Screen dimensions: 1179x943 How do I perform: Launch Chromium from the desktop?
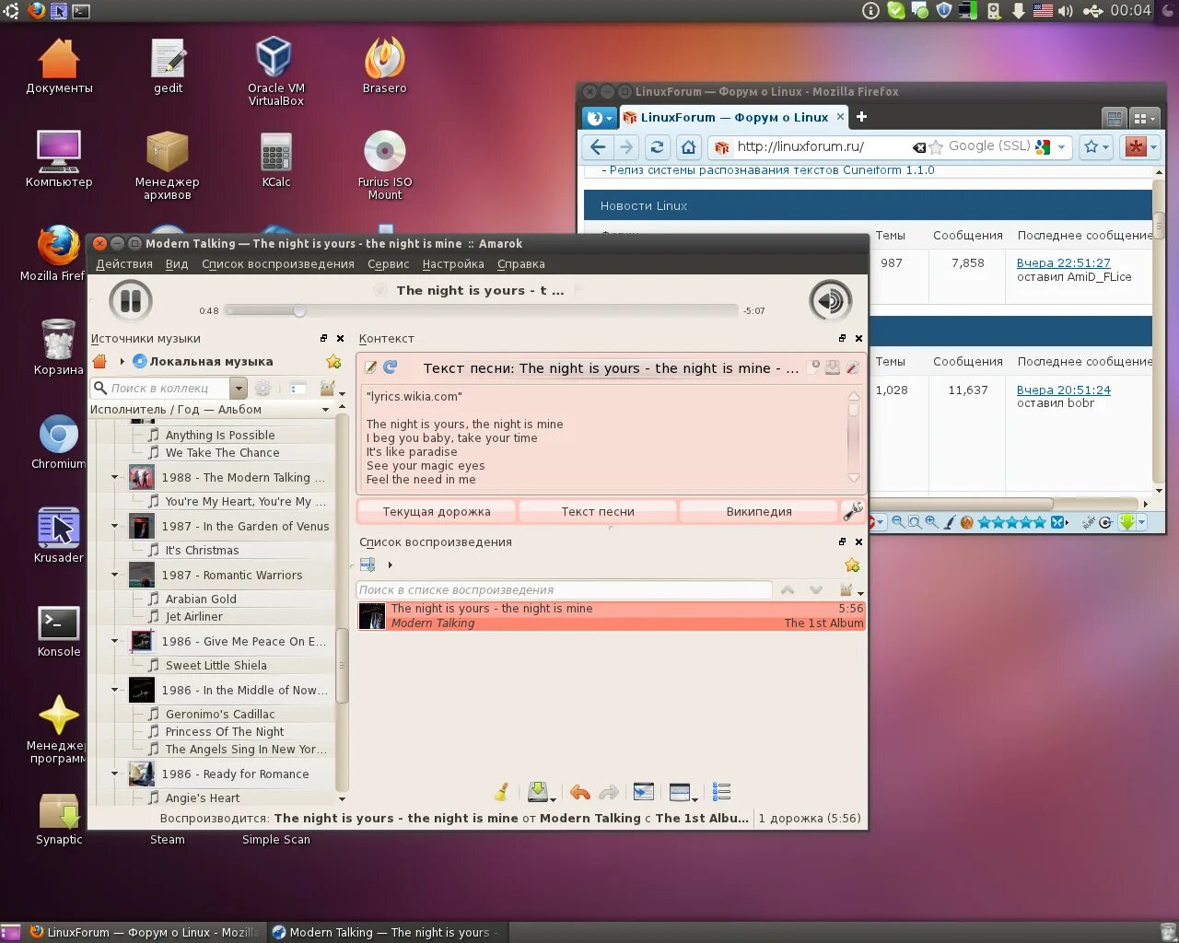pos(59,442)
